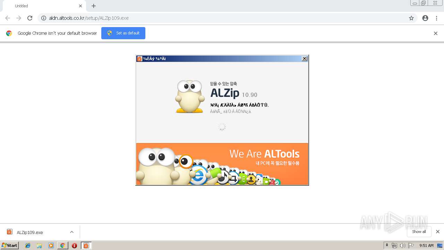Minimize the Chrome window
The image size is (444, 250).
(415, 3)
